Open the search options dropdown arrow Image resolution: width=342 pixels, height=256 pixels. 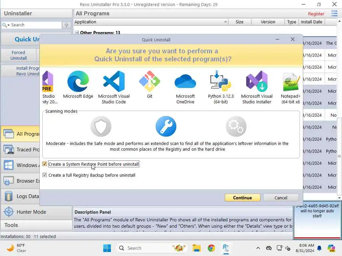(x=8, y=25)
